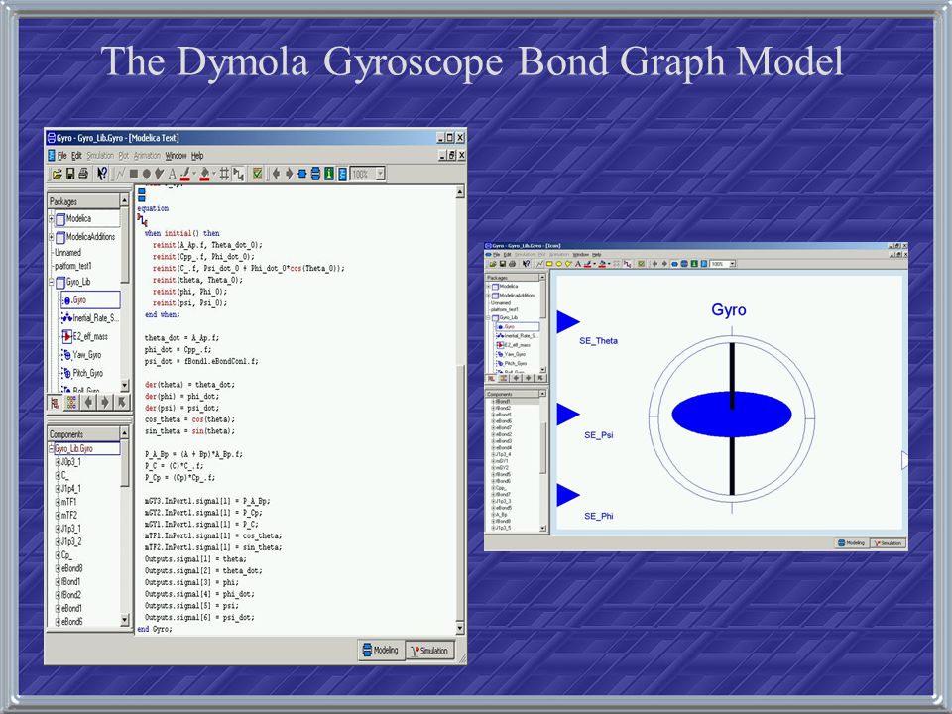Switch to Simulation tab in Icon window
The height and width of the screenshot is (714, 952).
(x=888, y=542)
